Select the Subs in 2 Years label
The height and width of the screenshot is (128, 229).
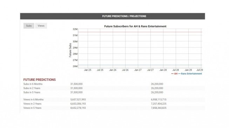(x=32, y=88)
